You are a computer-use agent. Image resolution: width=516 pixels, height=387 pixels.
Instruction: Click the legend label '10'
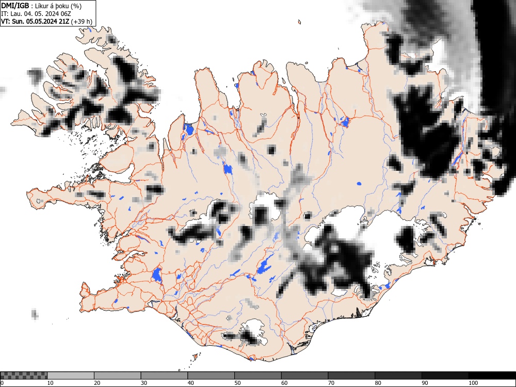click(51, 383)
